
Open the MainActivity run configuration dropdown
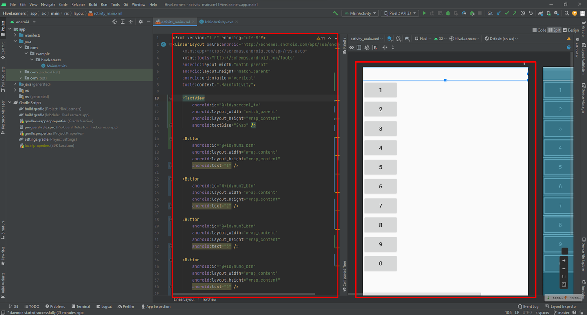pyautogui.click(x=360, y=13)
